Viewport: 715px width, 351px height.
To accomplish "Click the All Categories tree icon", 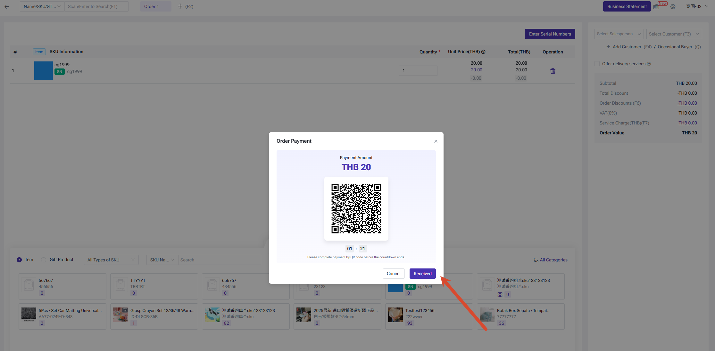I will [536, 260].
